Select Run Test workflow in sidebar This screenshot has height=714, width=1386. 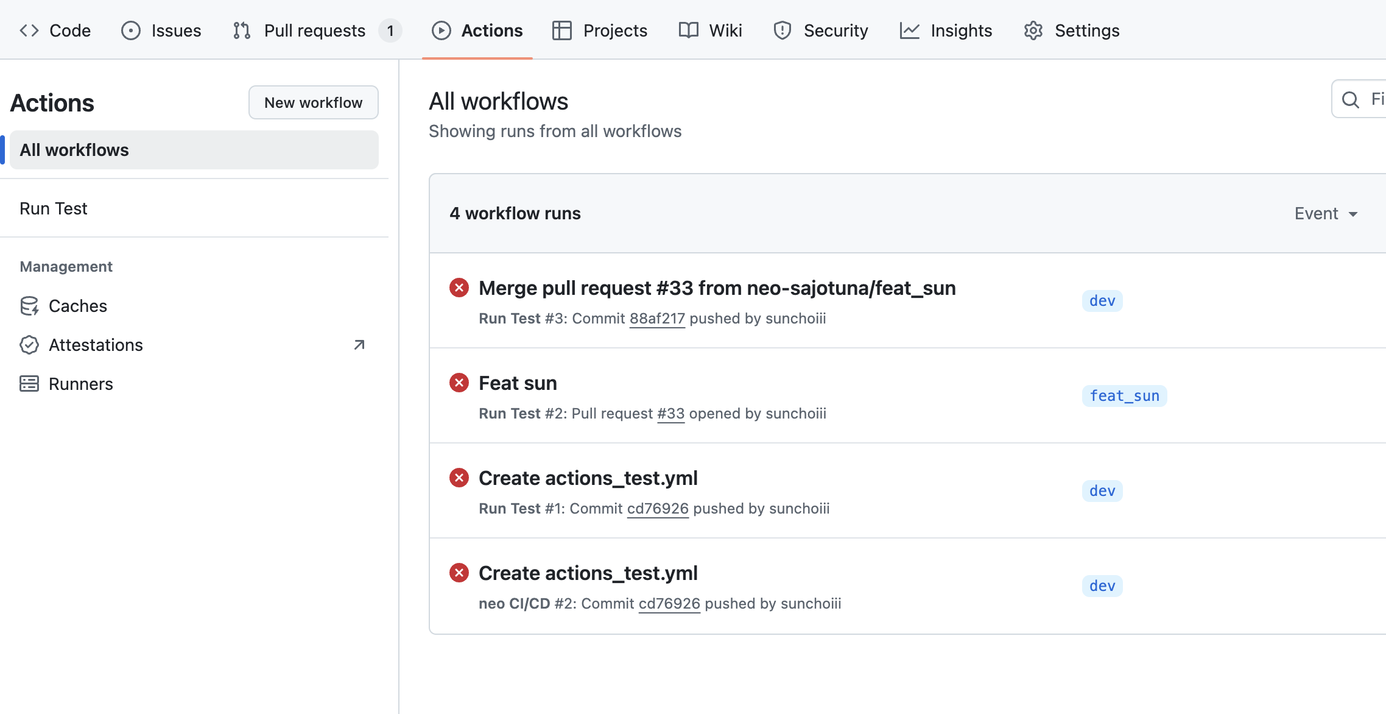(x=54, y=208)
